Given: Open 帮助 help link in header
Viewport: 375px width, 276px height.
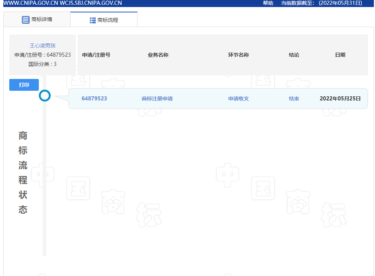Looking at the screenshot, I should pyautogui.click(x=268, y=3).
